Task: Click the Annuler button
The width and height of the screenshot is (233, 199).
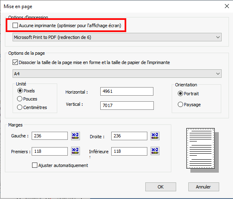Action: (x=204, y=187)
